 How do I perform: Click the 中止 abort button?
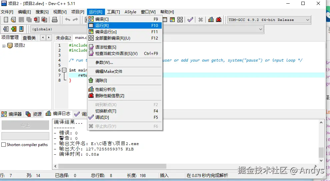[x=25, y=125]
